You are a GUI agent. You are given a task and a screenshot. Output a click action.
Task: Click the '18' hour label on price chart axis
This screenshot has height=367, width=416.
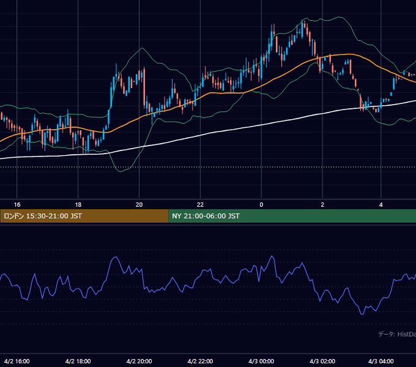(78, 205)
